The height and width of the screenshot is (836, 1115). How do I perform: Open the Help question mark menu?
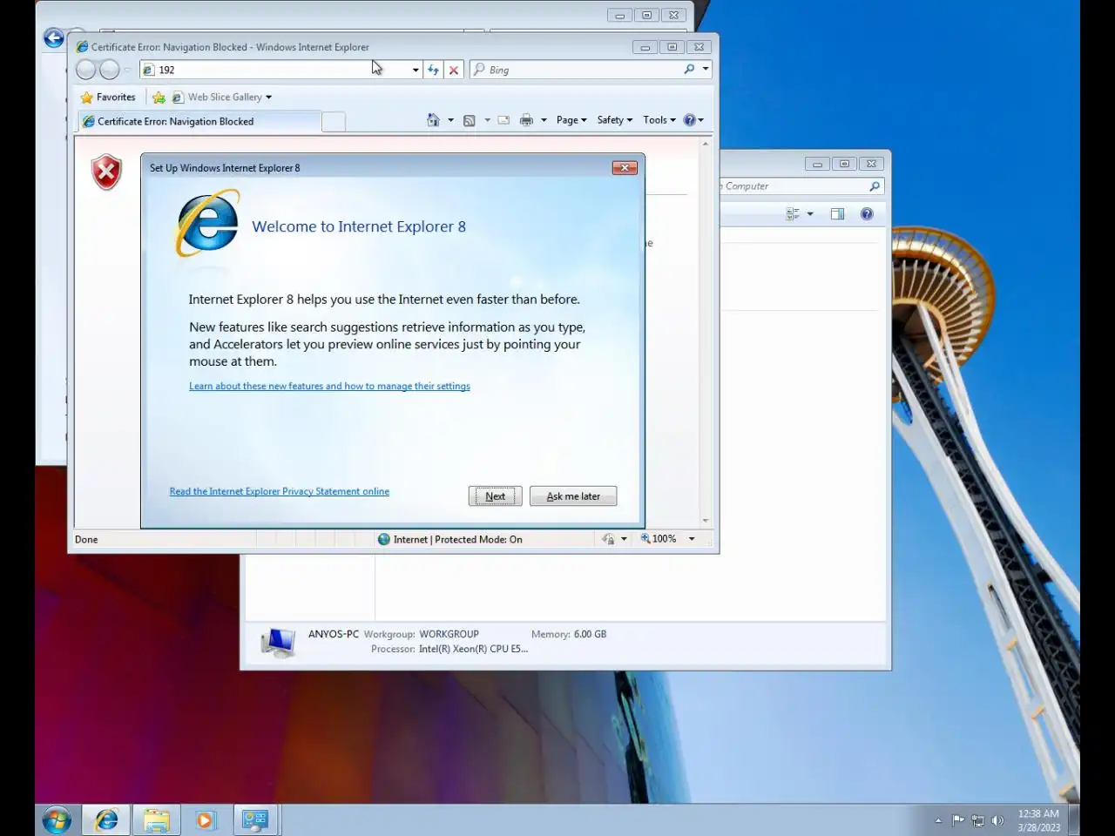coord(693,120)
